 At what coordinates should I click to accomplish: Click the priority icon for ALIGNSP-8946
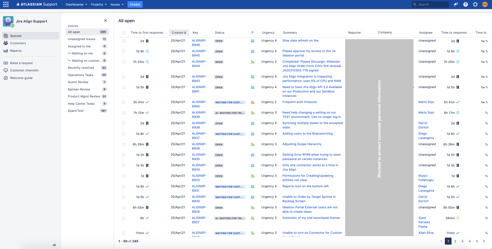pos(253,41)
